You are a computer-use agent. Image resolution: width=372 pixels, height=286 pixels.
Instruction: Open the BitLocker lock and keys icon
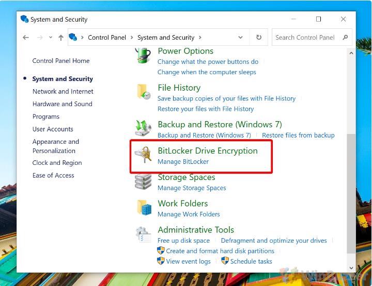143,155
